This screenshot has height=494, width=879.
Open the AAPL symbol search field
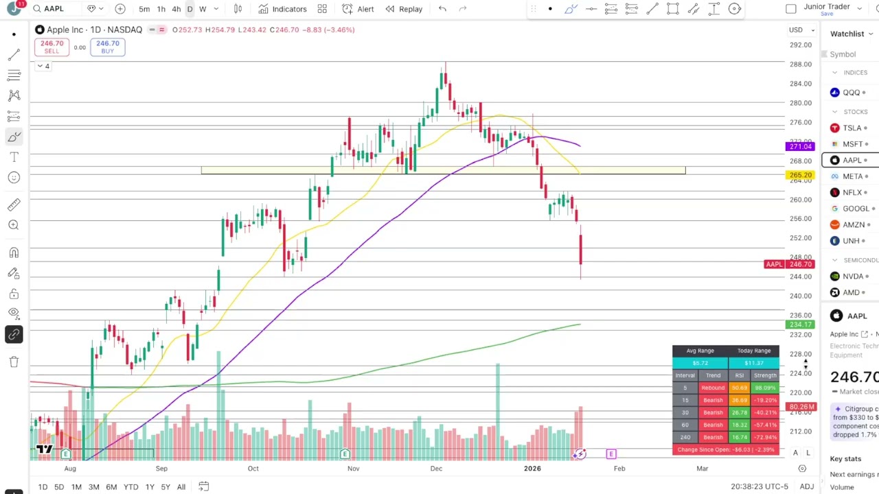tap(55, 9)
